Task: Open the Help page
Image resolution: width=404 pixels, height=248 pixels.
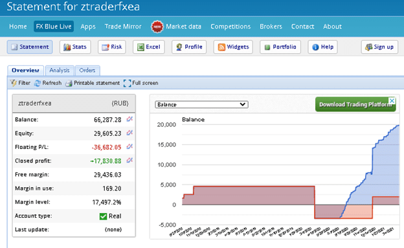Action: pyautogui.click(x=322, y=47)
